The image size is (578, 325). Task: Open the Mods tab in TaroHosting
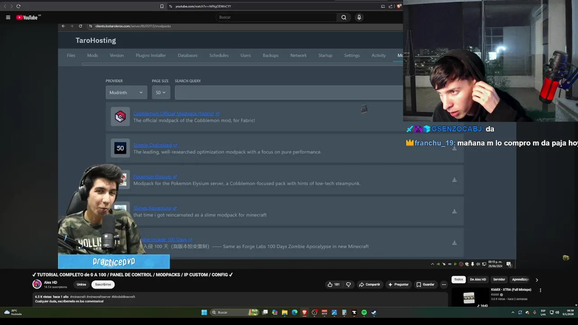[93, 56]
